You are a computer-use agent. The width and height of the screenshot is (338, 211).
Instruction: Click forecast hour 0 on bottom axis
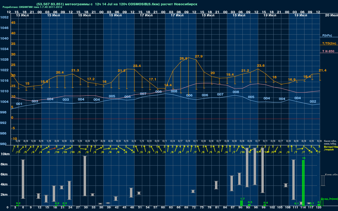[x=7, y=208]
